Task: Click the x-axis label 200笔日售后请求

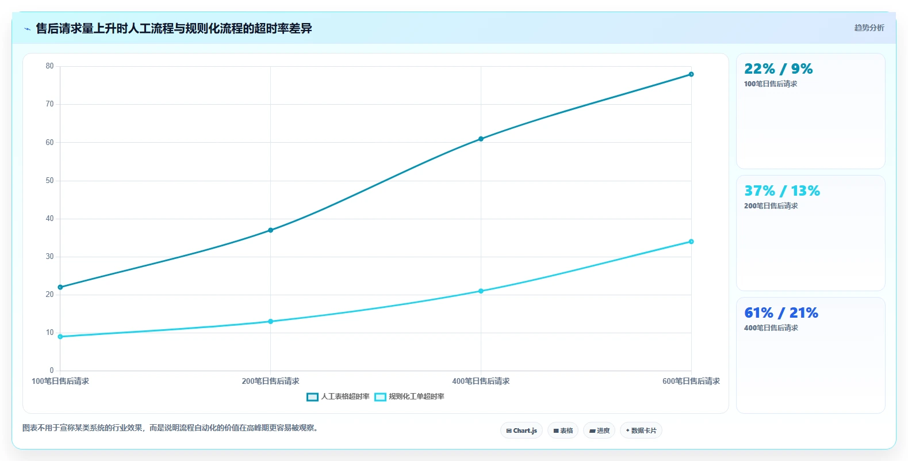Action: coord(271,381)
